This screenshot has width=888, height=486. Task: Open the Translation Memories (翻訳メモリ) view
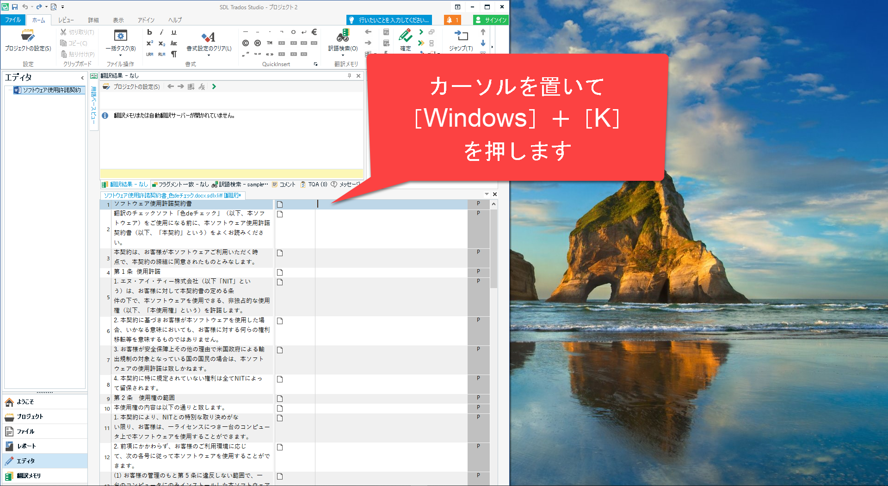pyautogui.click(x=29, y=475)
